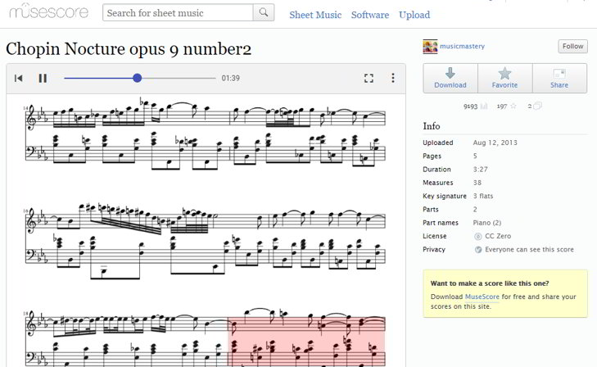Open the Software menu
Viewport: 597px width, 367px height.
pyautogui.click(x=370, y=15)
